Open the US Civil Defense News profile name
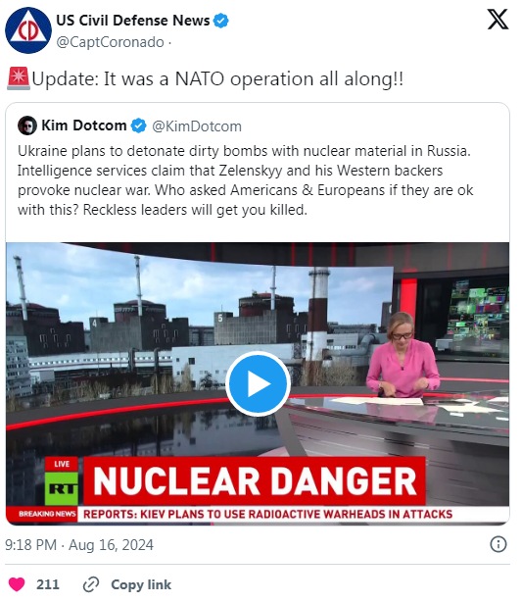 (133, 21)
